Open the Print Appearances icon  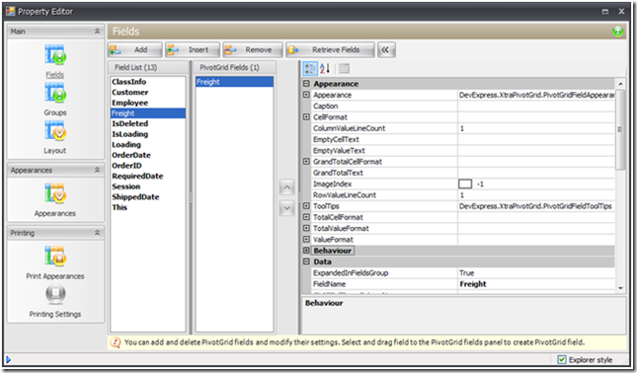[x=55, y=257]
